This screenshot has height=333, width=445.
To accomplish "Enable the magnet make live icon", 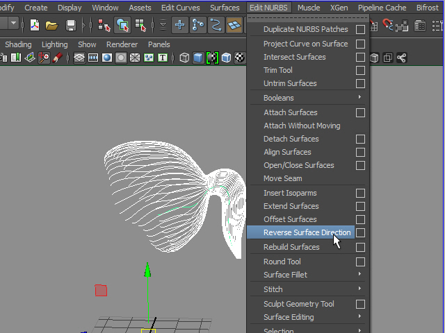I will pos(388,26).
